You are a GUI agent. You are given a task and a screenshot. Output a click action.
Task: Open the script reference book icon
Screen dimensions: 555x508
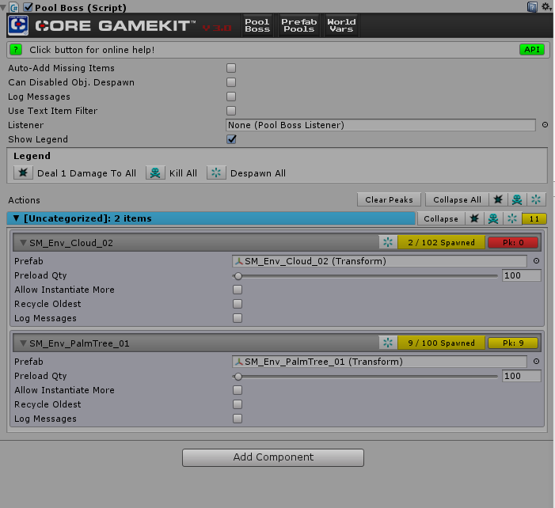(x=532, y=6)
